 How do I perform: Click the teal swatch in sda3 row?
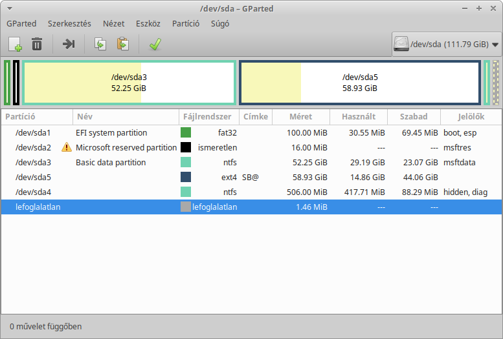[x=186, y=162]
